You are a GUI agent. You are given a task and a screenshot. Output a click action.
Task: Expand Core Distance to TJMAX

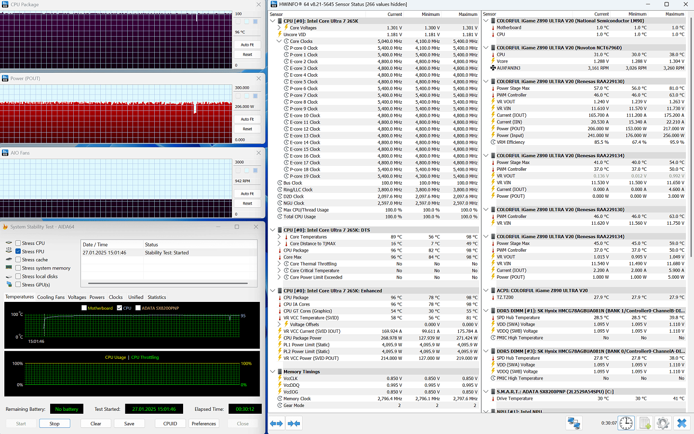[279, 244]
